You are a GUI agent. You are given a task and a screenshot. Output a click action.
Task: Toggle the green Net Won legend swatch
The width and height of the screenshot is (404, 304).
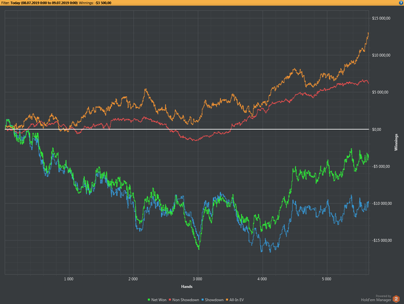pyautogui.click(x=149, y=299)
